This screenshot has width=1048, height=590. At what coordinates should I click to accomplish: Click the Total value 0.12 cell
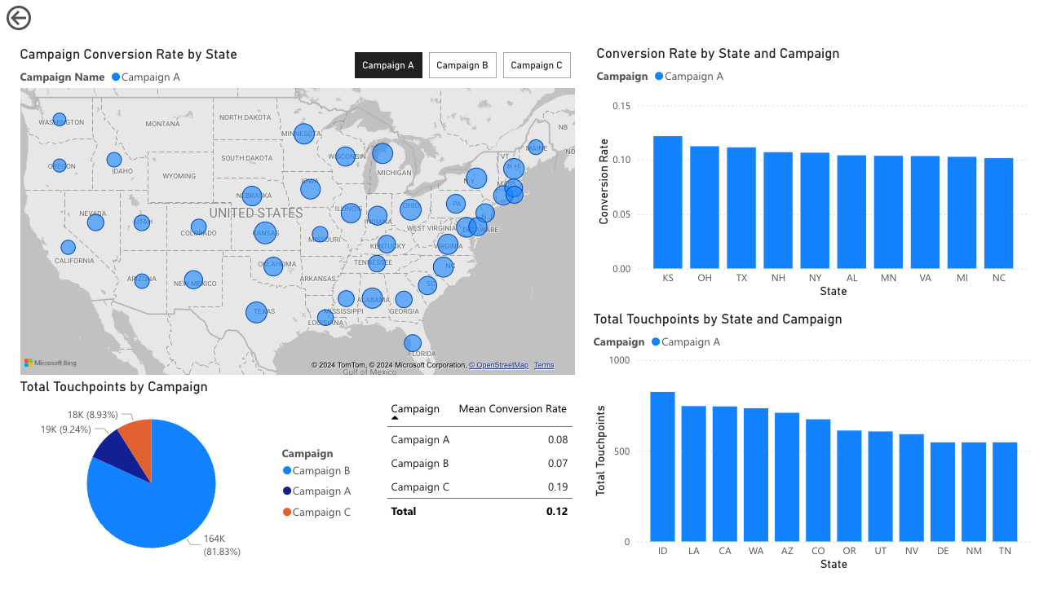pyautogui.click(x=557, y=512)
